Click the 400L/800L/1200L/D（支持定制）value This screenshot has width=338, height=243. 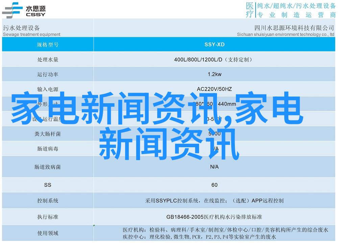213,60
